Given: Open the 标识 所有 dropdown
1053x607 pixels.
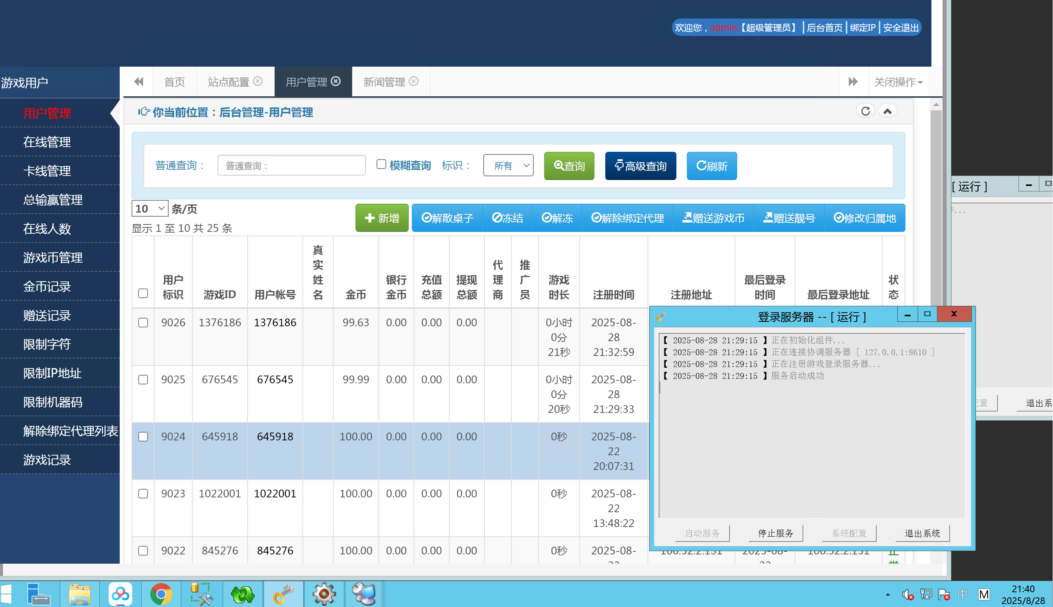Looking at the screenshot, I should pos(508,166).
